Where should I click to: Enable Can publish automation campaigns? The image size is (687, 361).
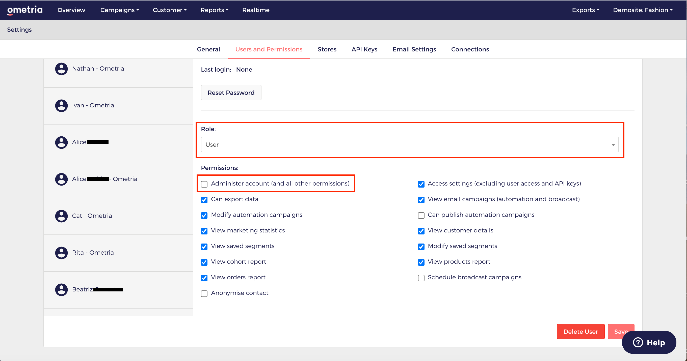click(x=421, y=216)
